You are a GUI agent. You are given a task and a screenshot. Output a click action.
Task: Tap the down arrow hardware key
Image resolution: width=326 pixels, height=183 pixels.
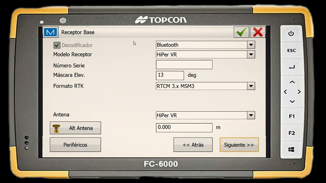tap(292, 101)
